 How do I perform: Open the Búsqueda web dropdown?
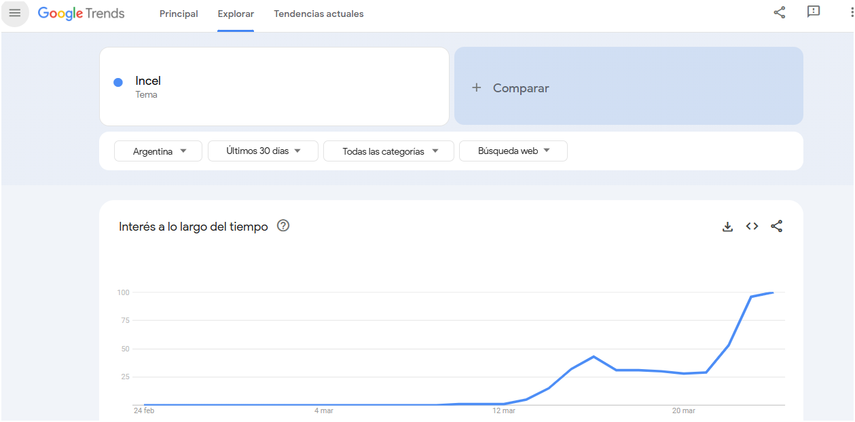[513, 151]
